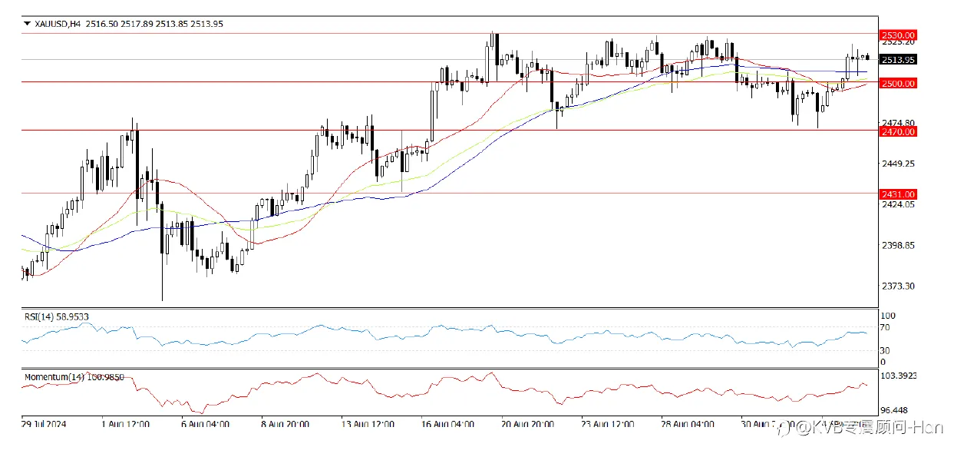Select the red 2530.00 price level label
Image resolution: width=954 pixels, height=457 pixels.
click(898, 35)
